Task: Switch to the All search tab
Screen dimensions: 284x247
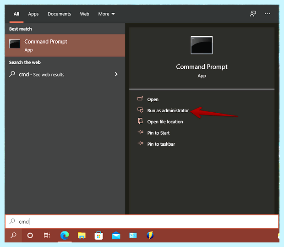Action: pyautogui.click(x=16, y=14)
